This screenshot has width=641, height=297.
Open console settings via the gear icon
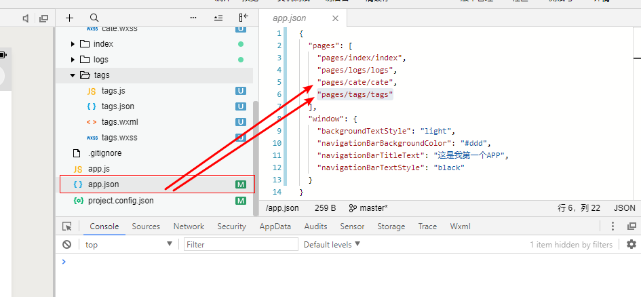click(632, 245)
